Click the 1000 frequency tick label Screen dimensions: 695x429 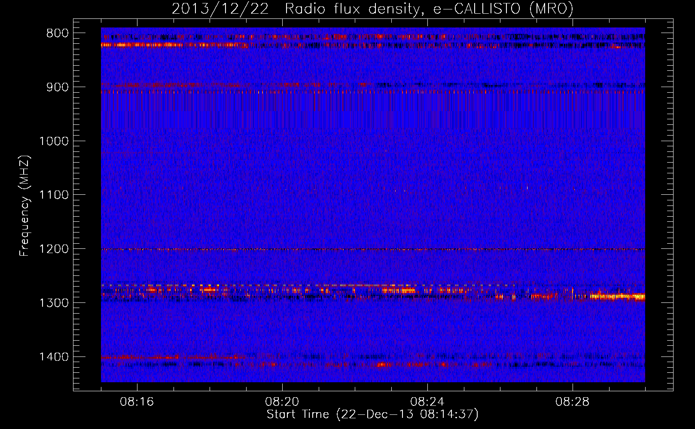pyautogui.click(x=54, y=141)
